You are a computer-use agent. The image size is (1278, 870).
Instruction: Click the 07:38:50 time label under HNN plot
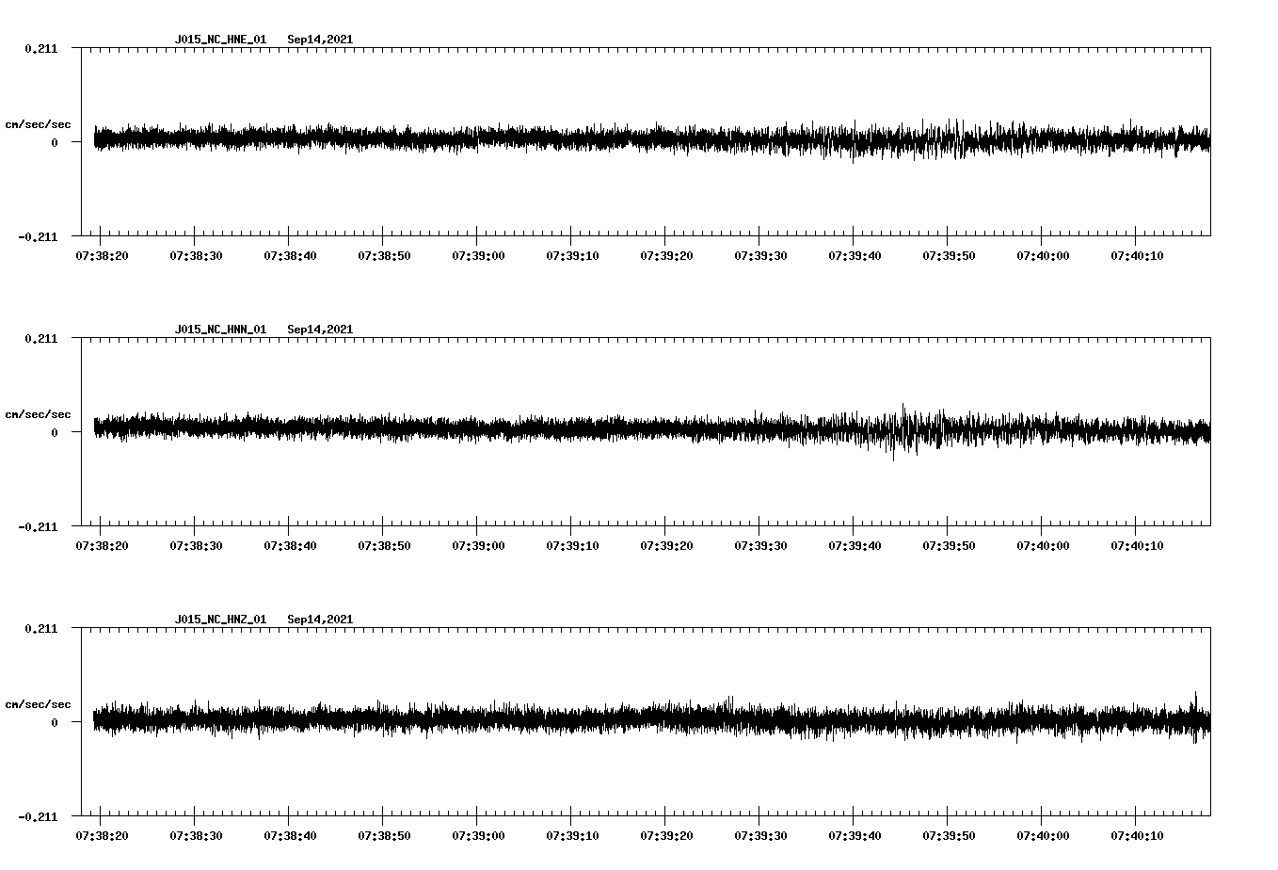click(384, 546)
